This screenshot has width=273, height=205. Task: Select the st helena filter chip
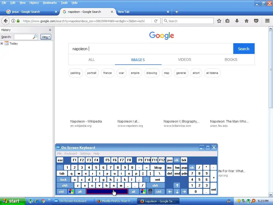coord(212,73)
